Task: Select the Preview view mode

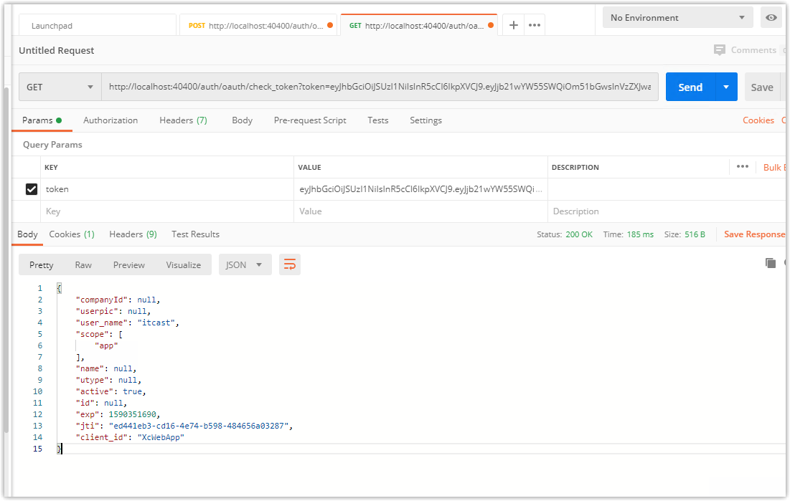Action: [129, 264]
